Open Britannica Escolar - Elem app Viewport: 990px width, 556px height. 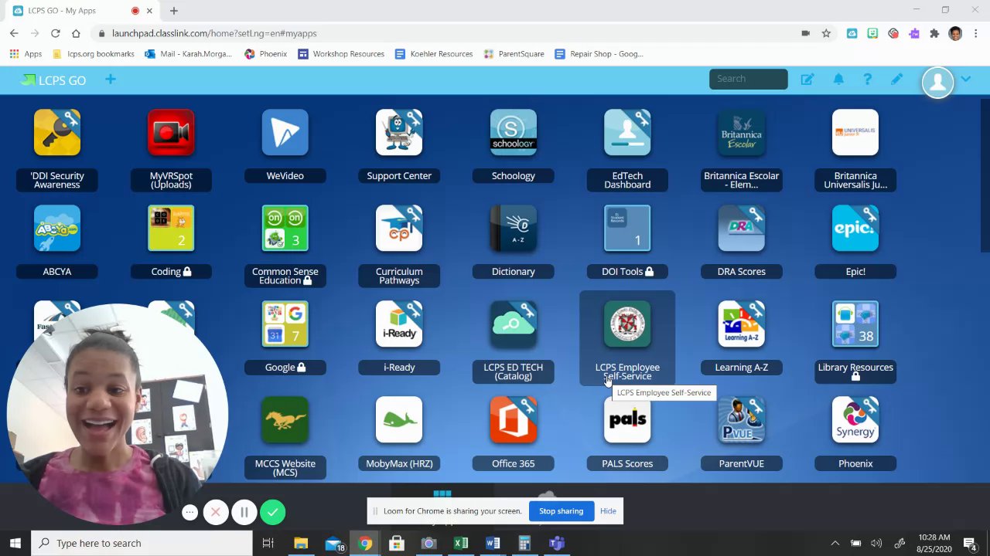[742, 133]
